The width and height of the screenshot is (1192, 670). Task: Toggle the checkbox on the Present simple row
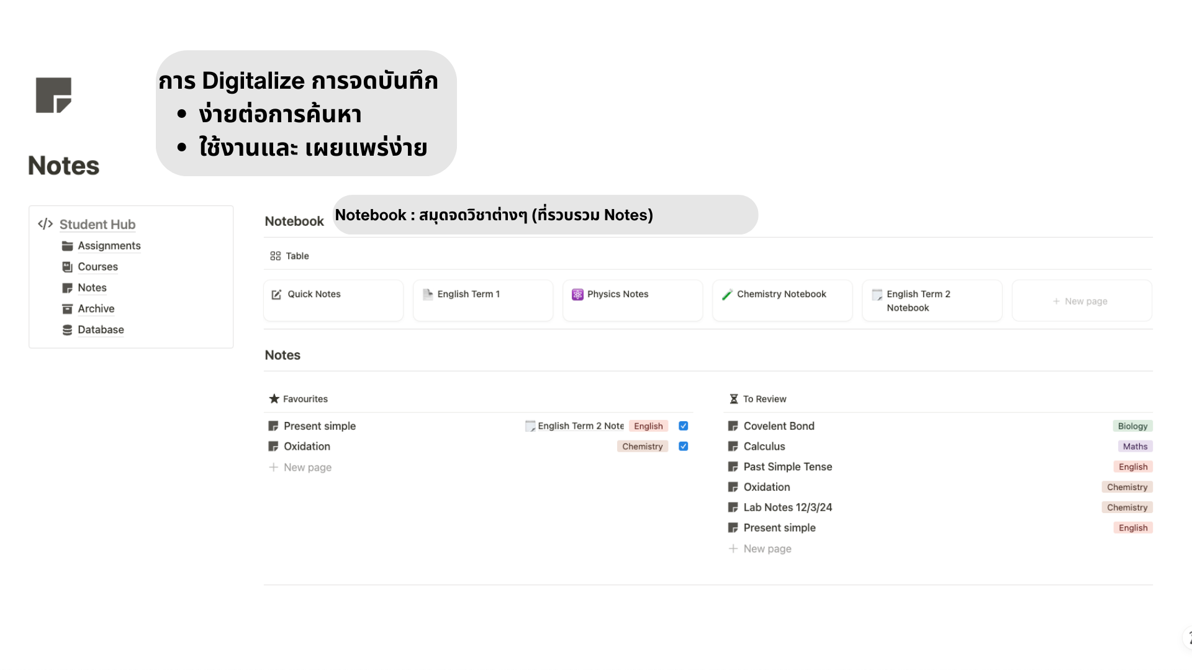pyautogui.click(x=683, y=426)
